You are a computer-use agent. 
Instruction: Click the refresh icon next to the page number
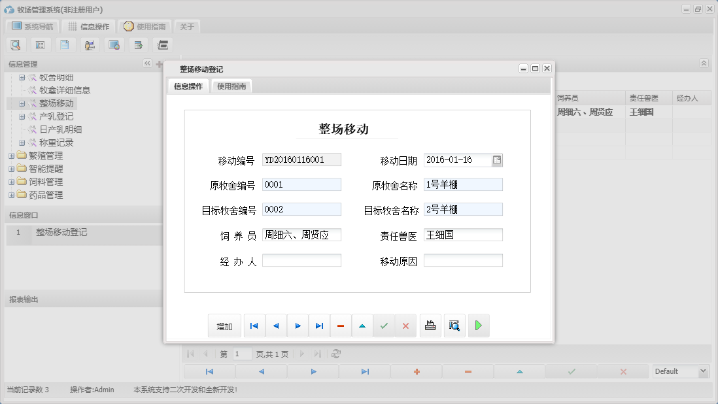[x=335, y=354]
